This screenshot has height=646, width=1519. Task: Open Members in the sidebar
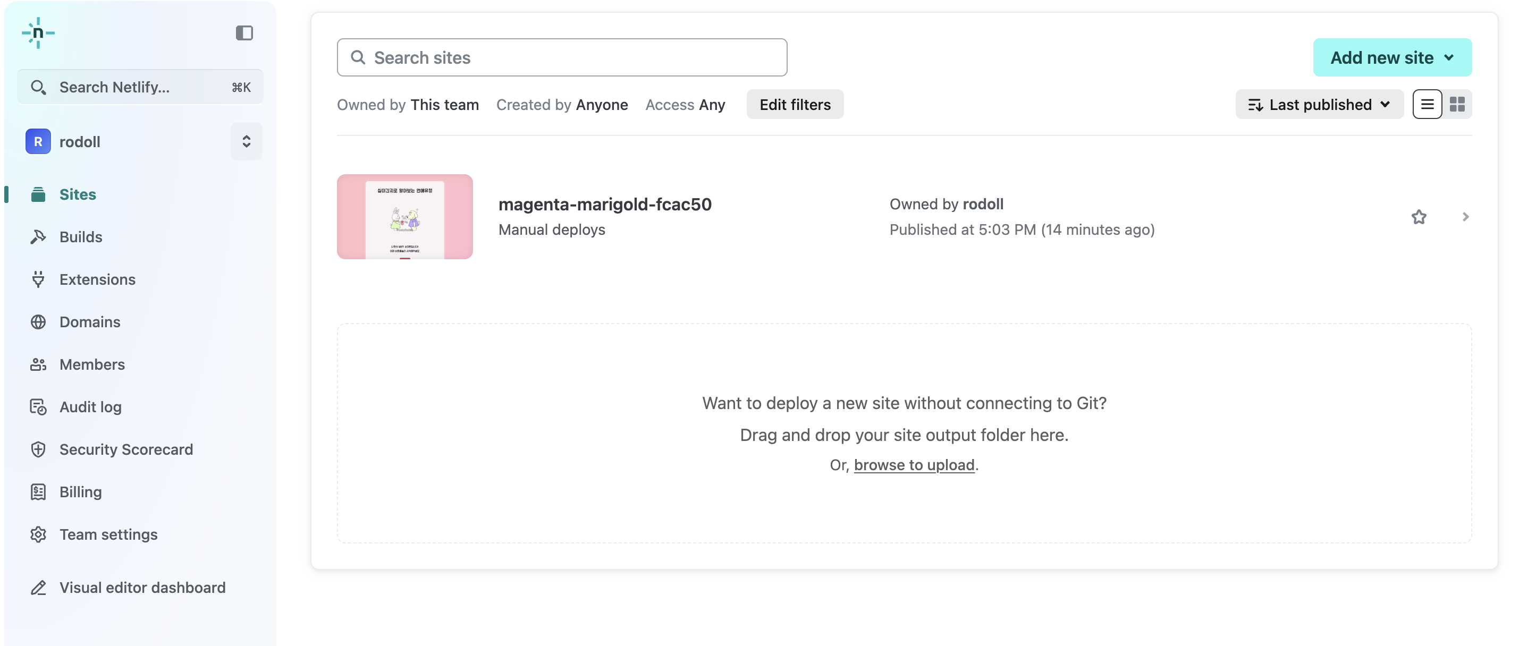click(x=92, y=364)
